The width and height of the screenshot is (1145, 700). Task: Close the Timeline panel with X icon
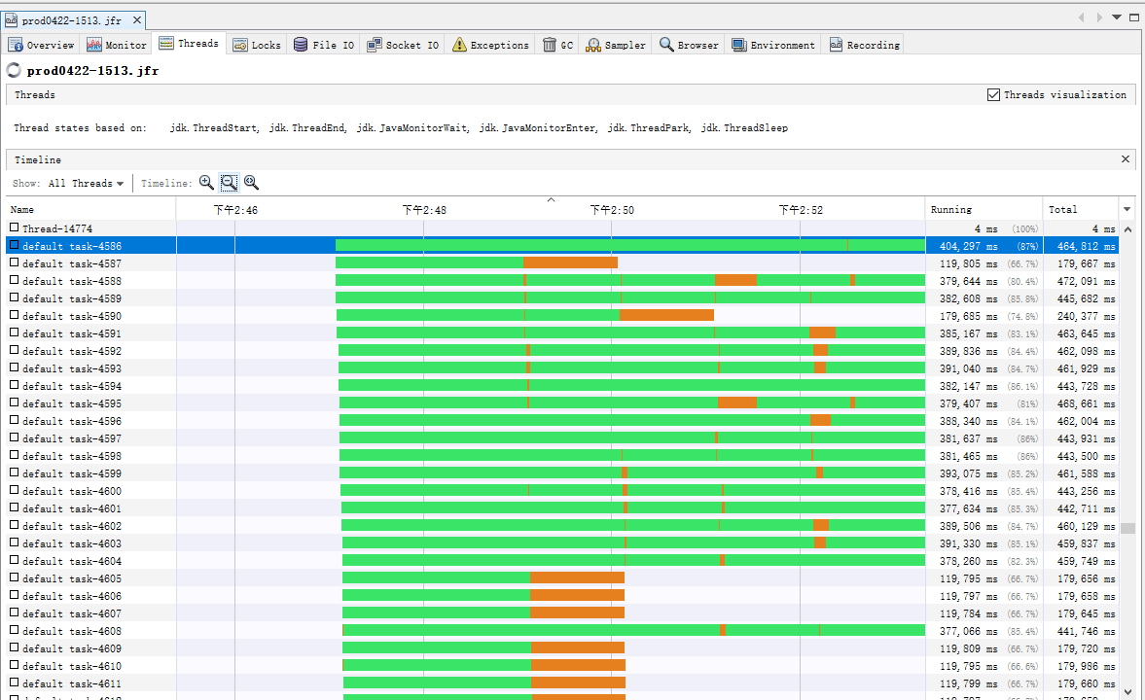coord(1126,159)
